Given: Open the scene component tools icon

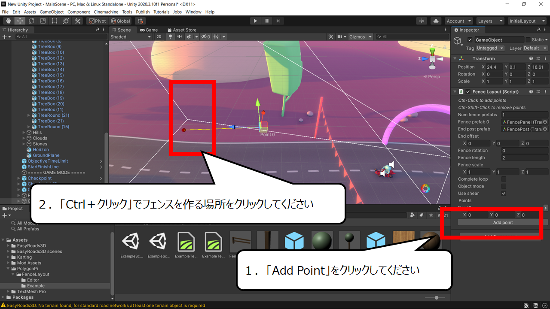Looking at the screenshot, I should [x=331, y=37].
